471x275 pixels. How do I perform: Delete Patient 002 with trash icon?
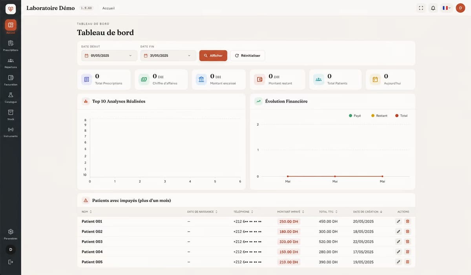point(407,232)
